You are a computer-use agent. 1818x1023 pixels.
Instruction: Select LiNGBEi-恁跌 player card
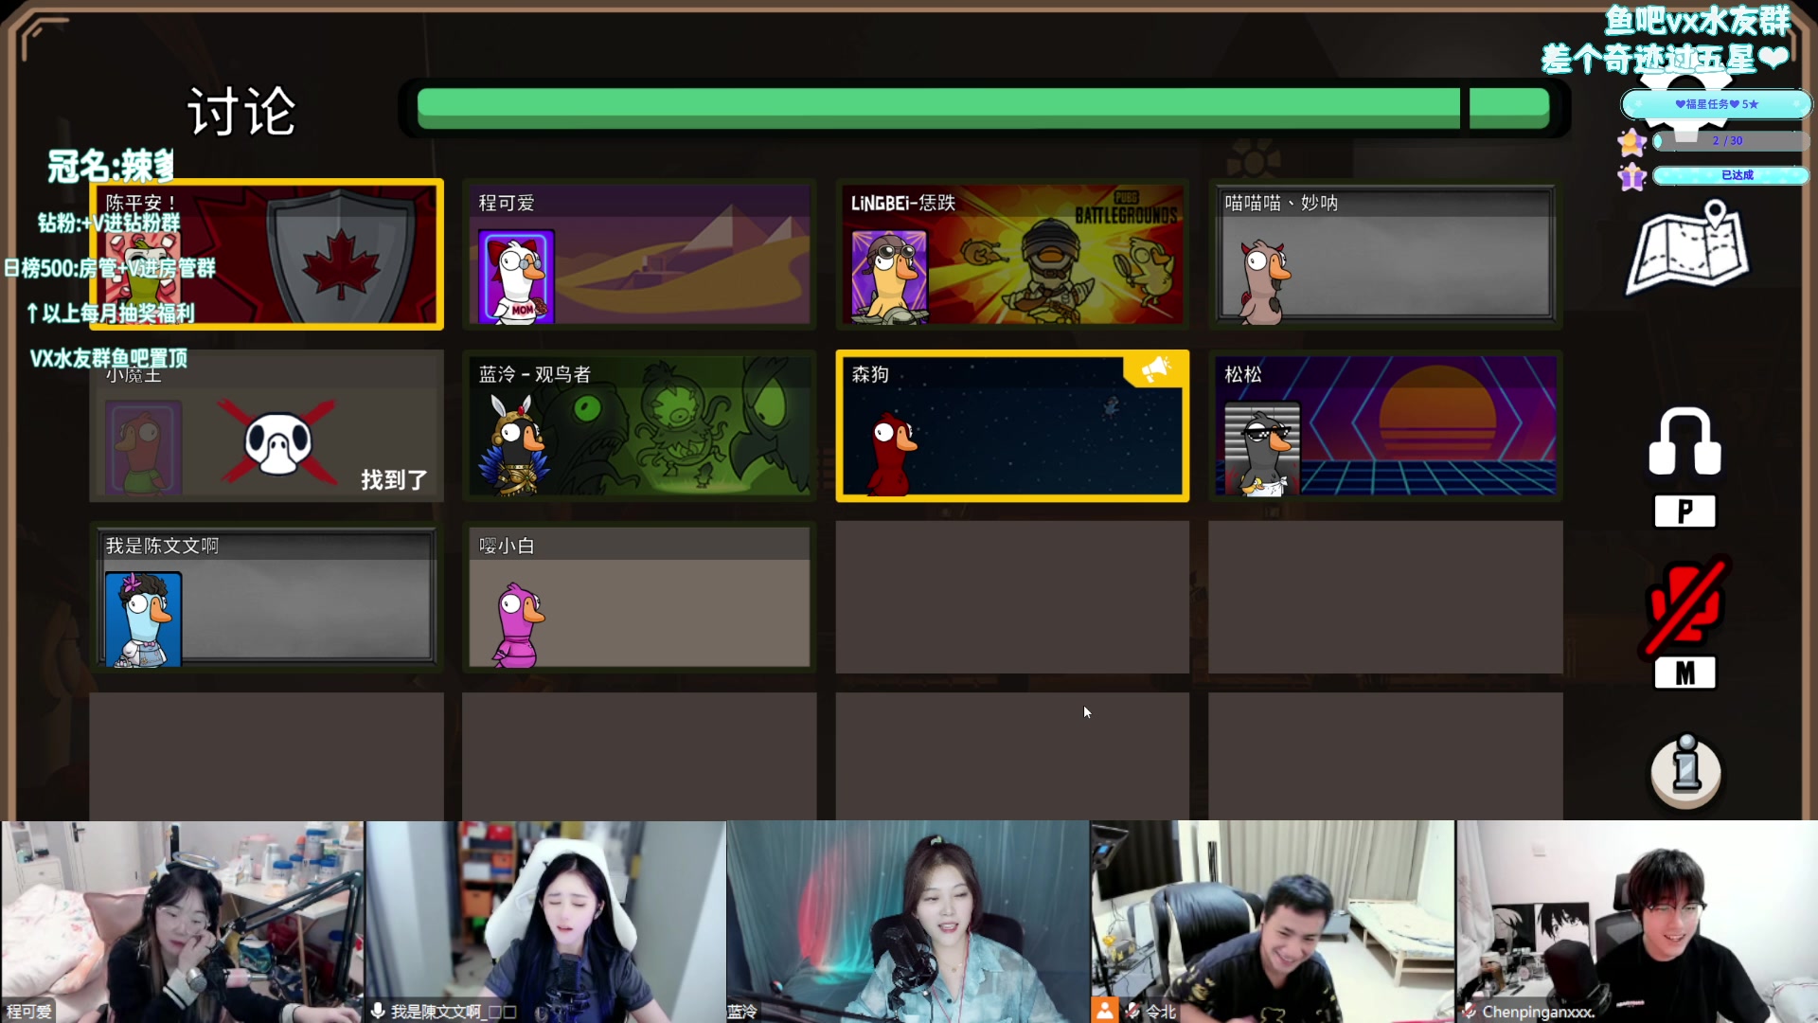pos(1011,254)
